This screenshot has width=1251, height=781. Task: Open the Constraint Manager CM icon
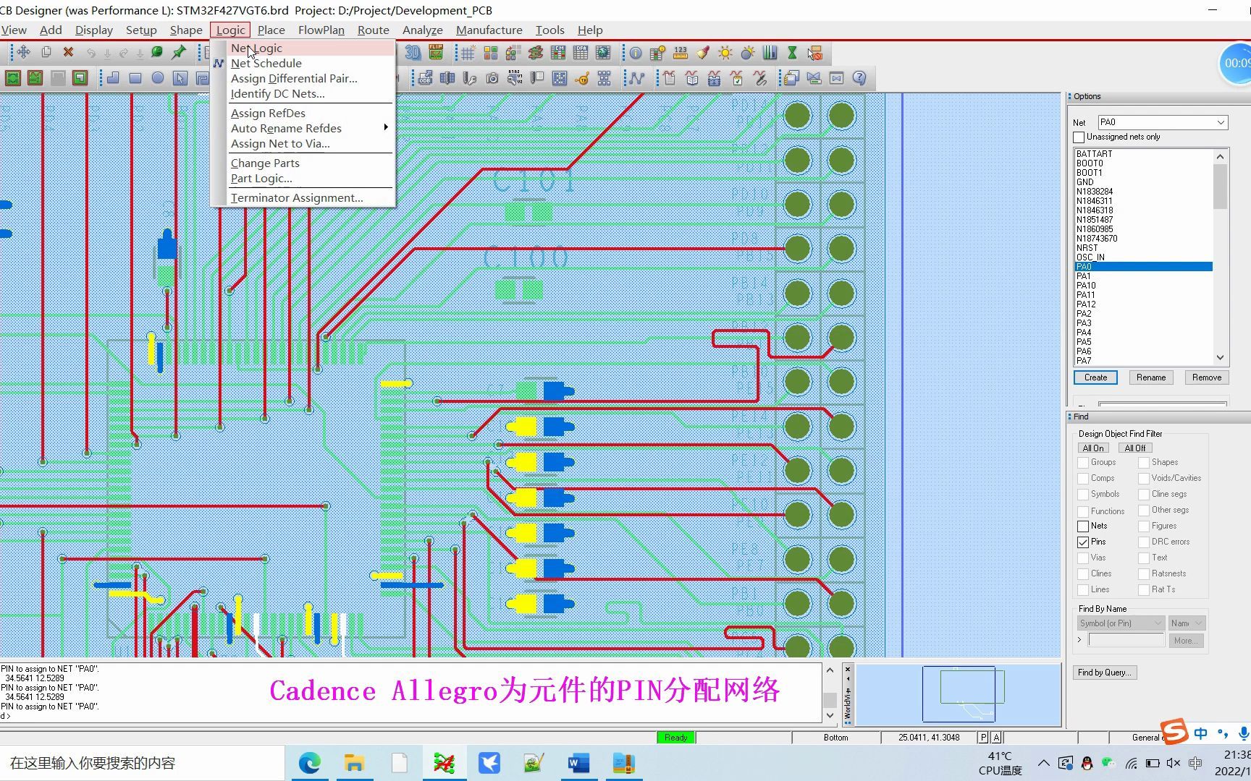[x=558, y=53]
